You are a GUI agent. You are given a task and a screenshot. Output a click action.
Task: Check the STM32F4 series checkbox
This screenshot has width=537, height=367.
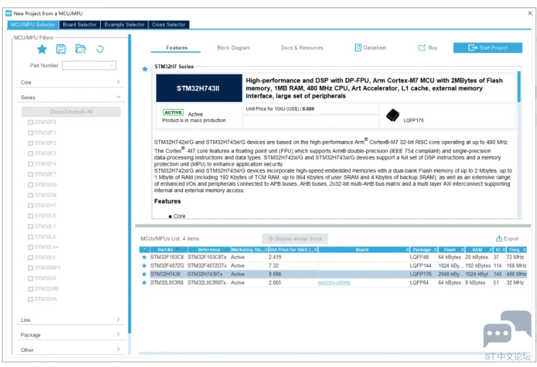click(x=31, y=164)
